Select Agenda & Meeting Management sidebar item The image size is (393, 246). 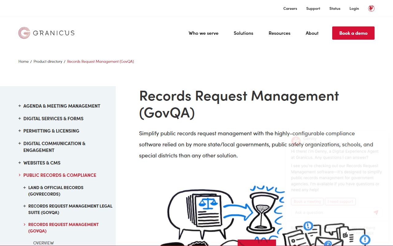62,106
